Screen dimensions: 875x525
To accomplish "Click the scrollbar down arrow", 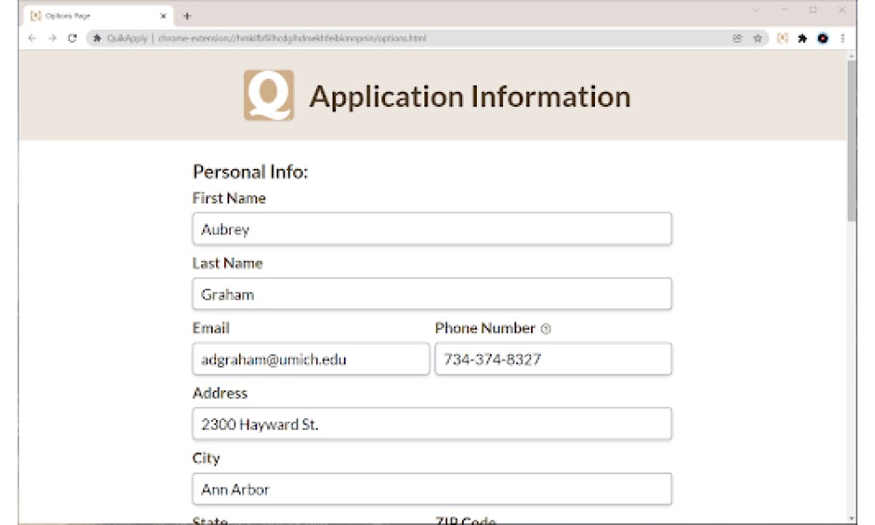I will coord(851,519).
